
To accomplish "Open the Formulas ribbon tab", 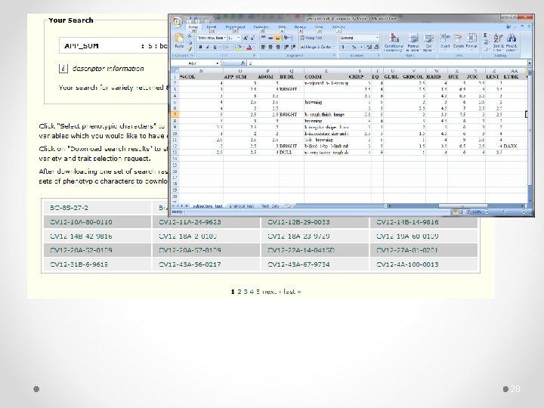I will [x=261, y=27].
